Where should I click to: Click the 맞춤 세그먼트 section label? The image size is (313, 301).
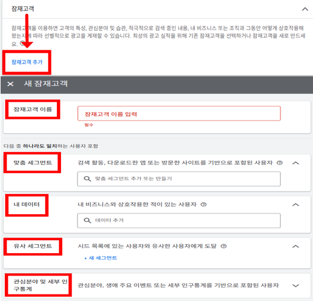pos(33,163)
